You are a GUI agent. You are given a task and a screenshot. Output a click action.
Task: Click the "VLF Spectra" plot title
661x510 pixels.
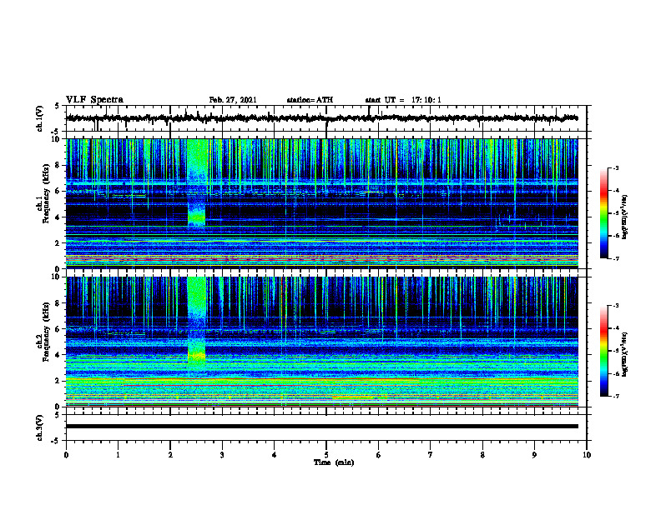click(x=94, y=100)
